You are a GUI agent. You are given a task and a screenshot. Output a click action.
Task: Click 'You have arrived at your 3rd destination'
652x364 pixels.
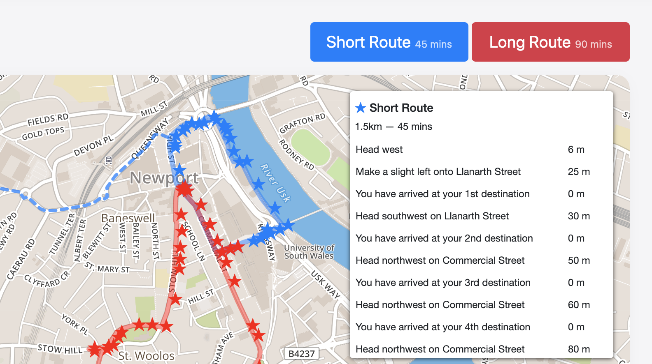(x=443, y=283)
